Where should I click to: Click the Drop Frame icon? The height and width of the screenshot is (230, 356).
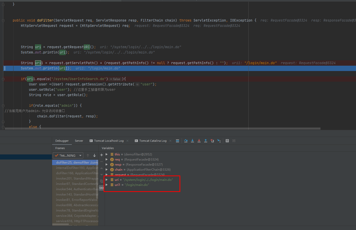click(x=212, y=141)
